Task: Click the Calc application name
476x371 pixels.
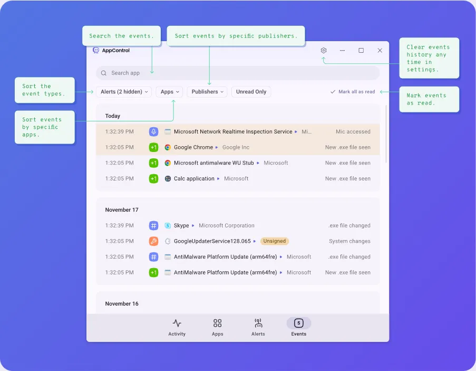Action: [x=194, y=179]
